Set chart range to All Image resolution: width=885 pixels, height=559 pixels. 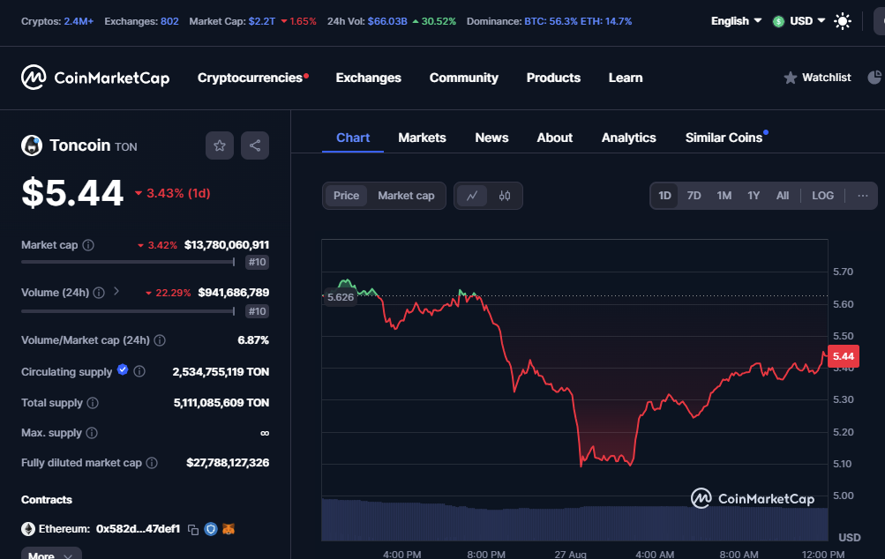coord(783,196)
